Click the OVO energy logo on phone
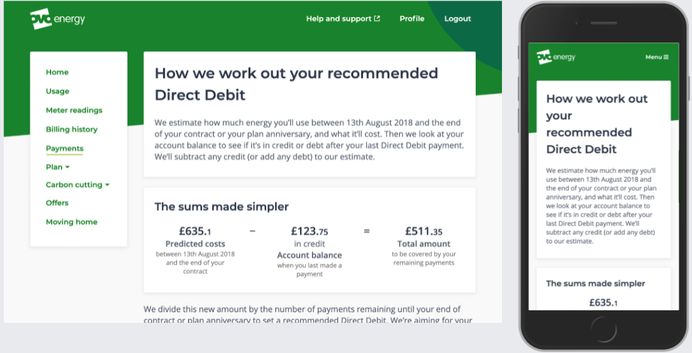Image resolution: width=692 pixels, height=353 pixels. 556,57
